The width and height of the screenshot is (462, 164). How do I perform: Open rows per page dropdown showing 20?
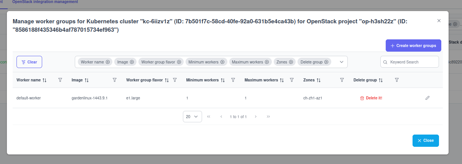click(x=192, y=117)
